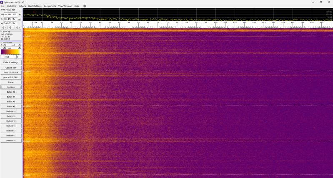This screenshot has height=178, width=333.
Task: Pause the spectrum analysis
Action: click(x=11, y=82)
